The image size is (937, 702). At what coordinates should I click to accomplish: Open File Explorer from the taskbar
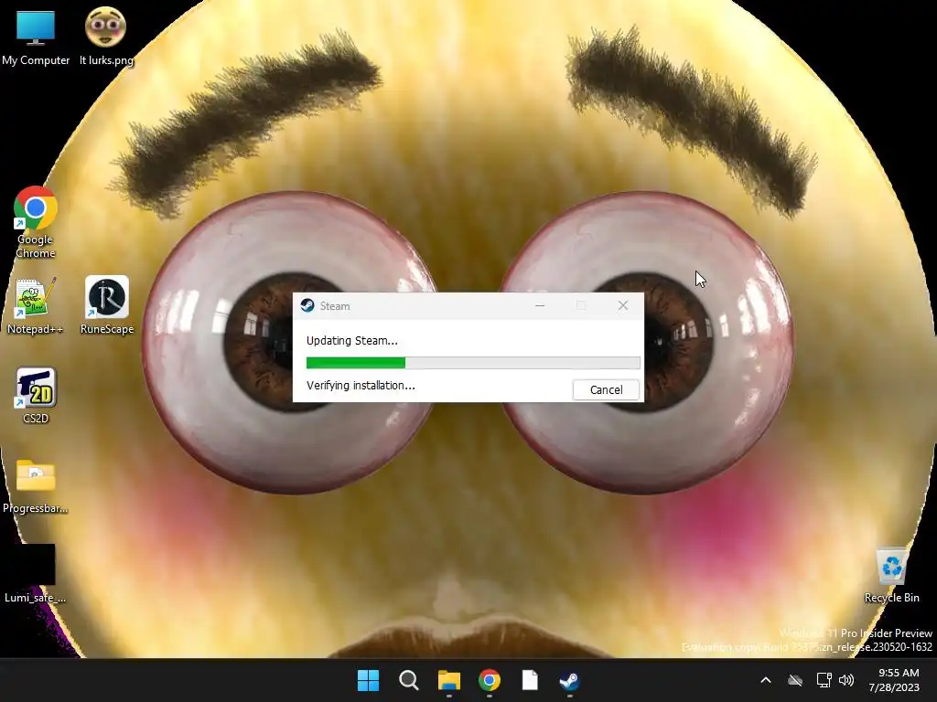point(448,680)
